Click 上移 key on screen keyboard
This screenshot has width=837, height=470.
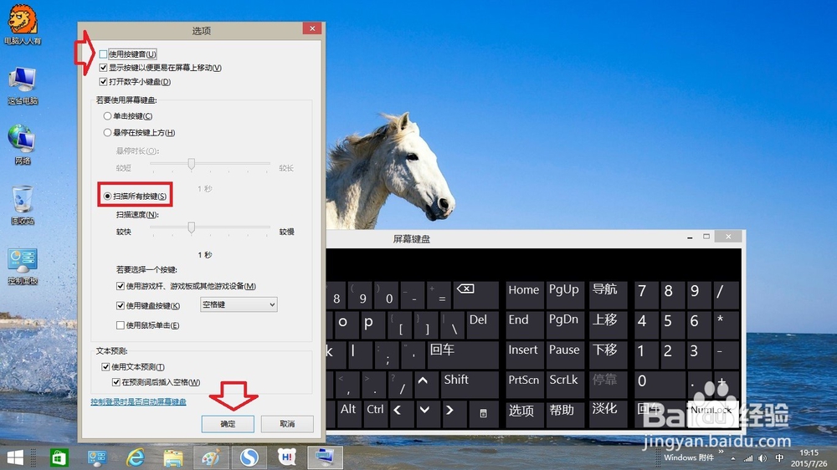tap(608, 324)
